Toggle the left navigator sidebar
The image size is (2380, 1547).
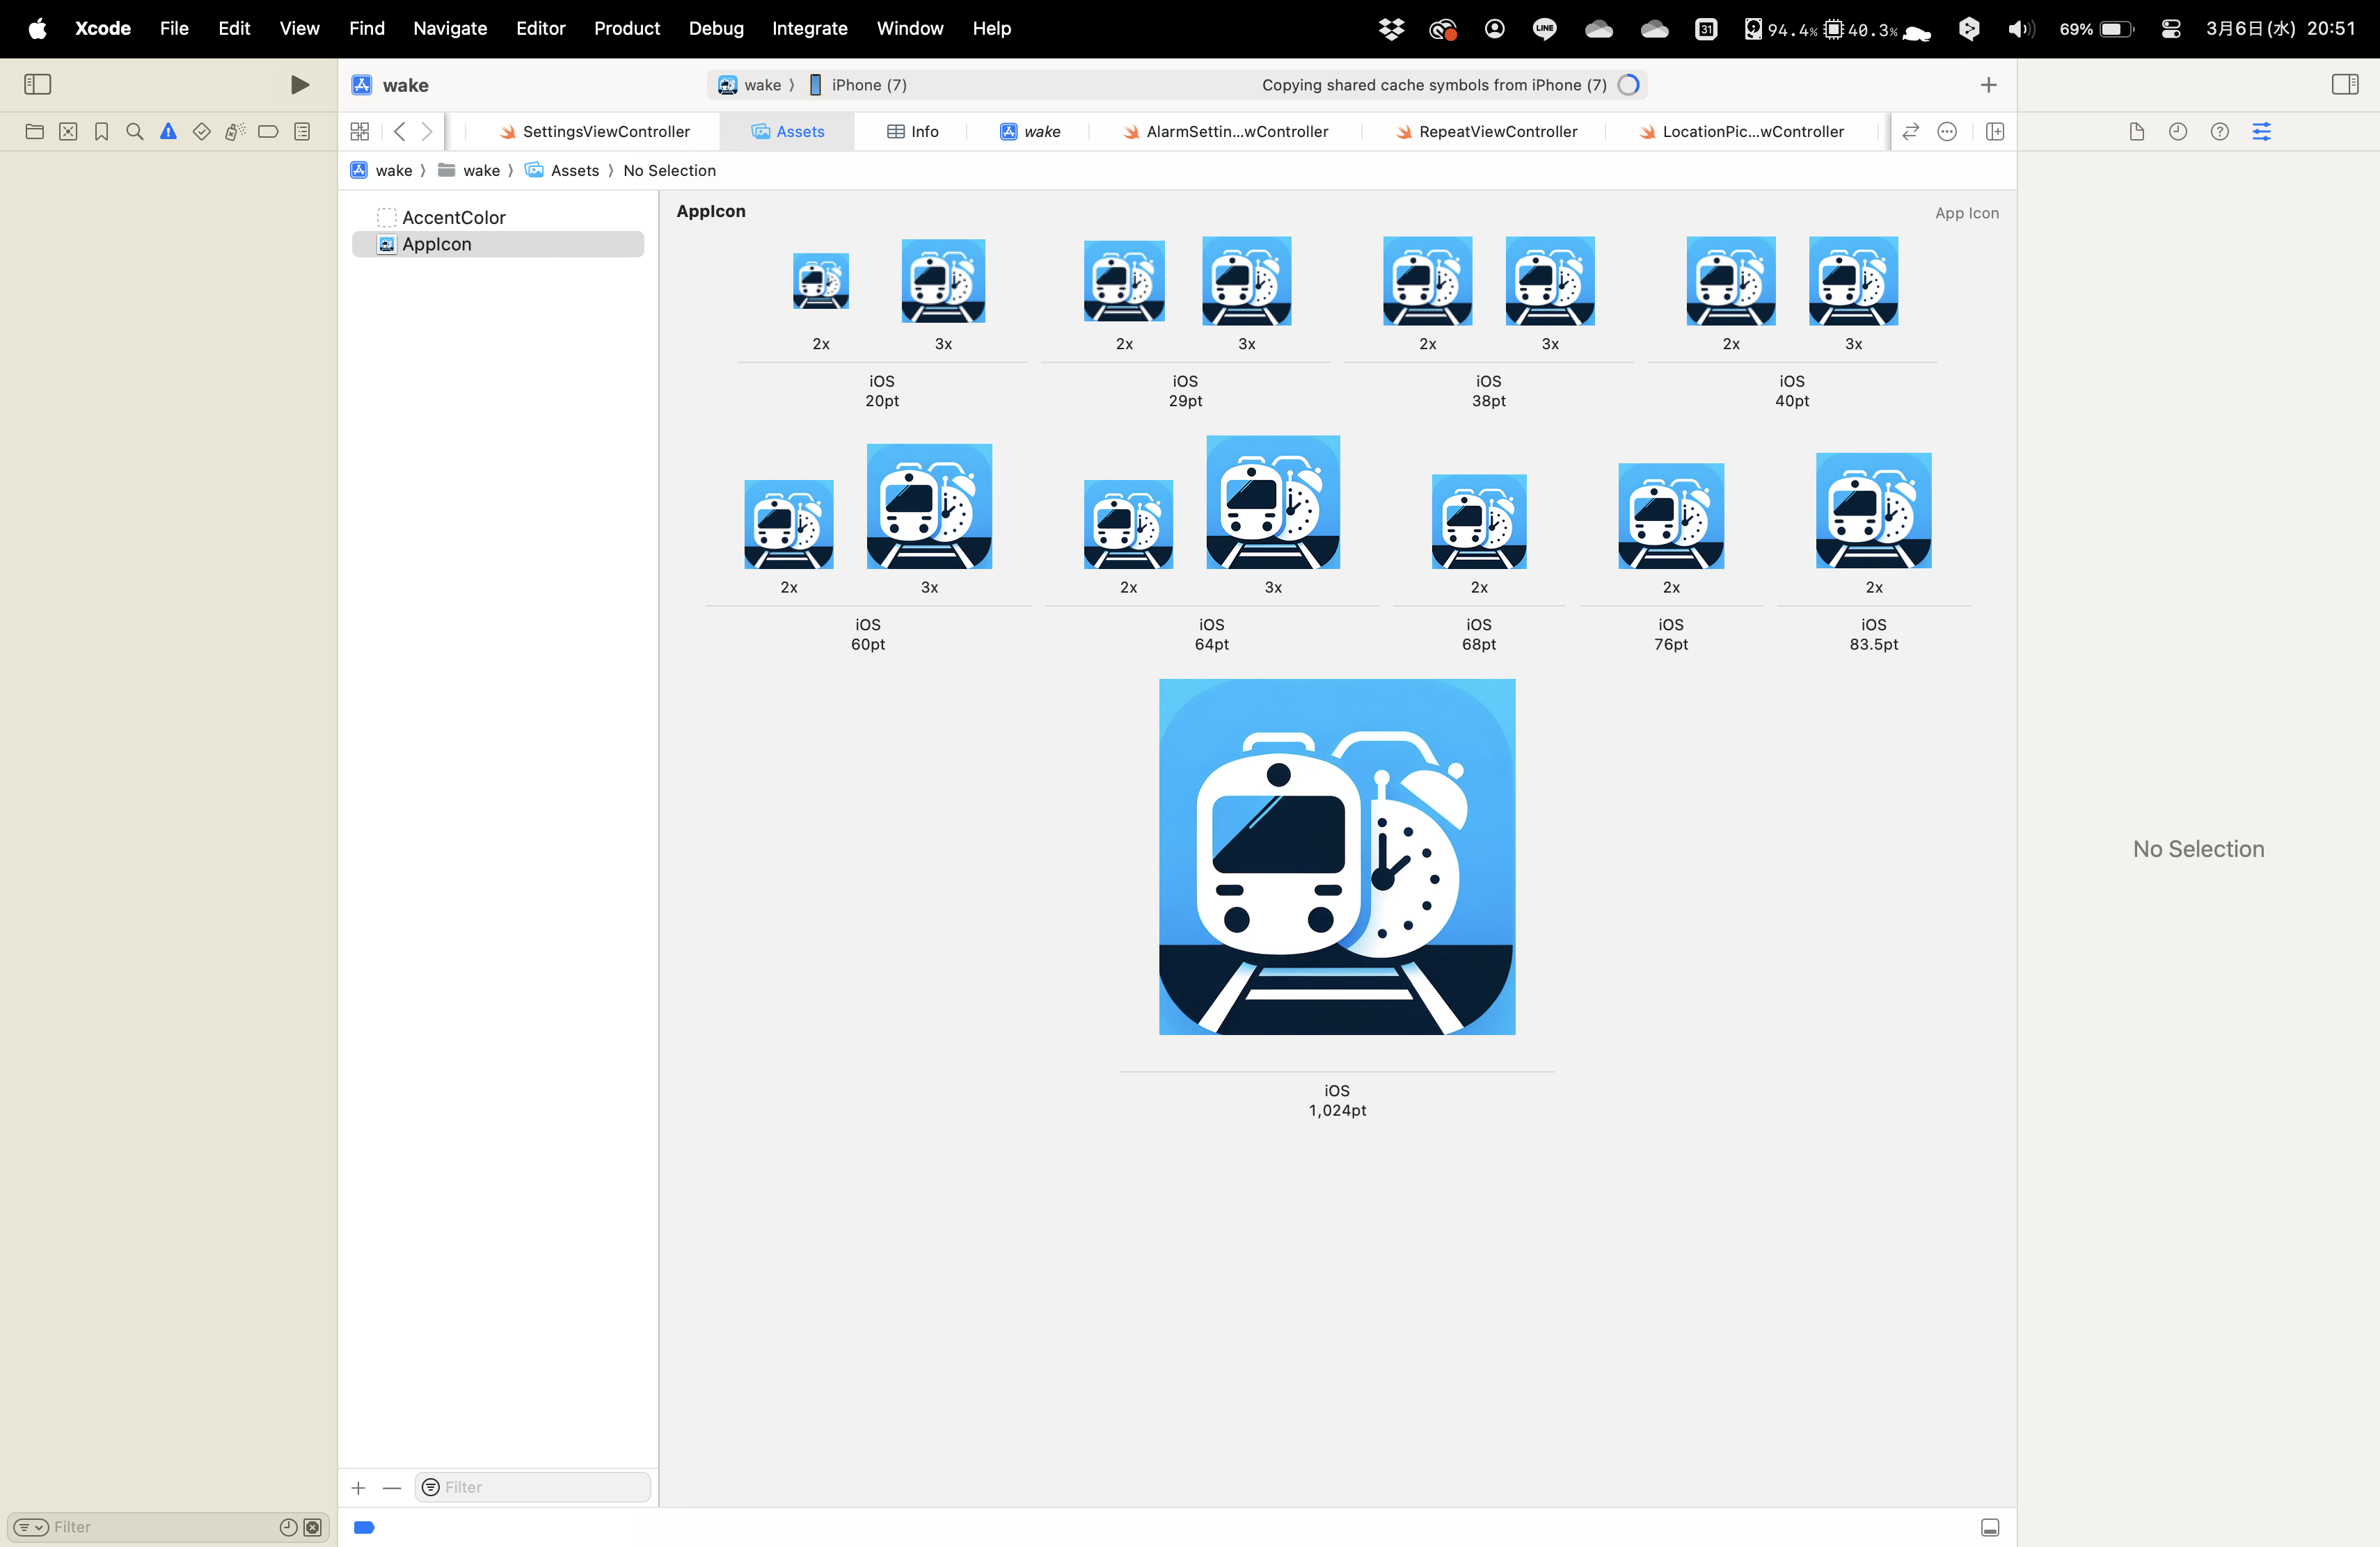(37, 85)
